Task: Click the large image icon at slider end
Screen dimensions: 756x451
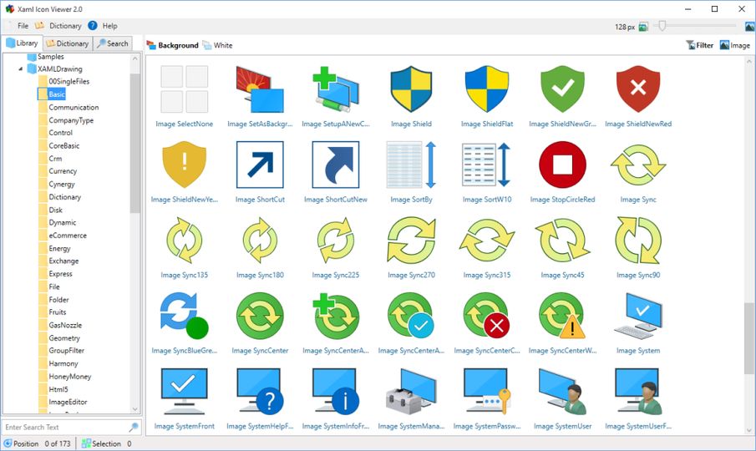Action: coord(749,27)
